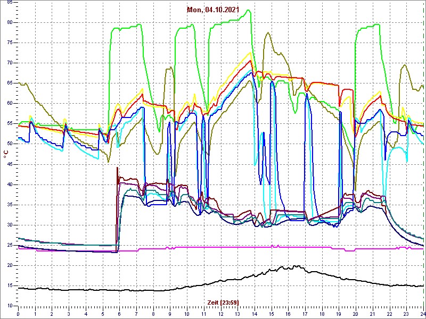Select the 70 temperature axis label
The image size is (426, 319).
[9, 63]
